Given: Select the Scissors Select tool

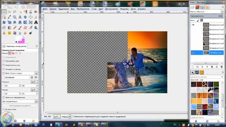Looking at the screenshot, I should (x=31, y=12).
